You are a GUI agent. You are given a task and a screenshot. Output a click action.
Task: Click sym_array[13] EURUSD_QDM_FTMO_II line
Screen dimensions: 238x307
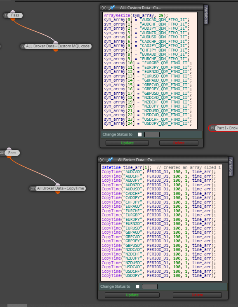click(x=148, y=76)
